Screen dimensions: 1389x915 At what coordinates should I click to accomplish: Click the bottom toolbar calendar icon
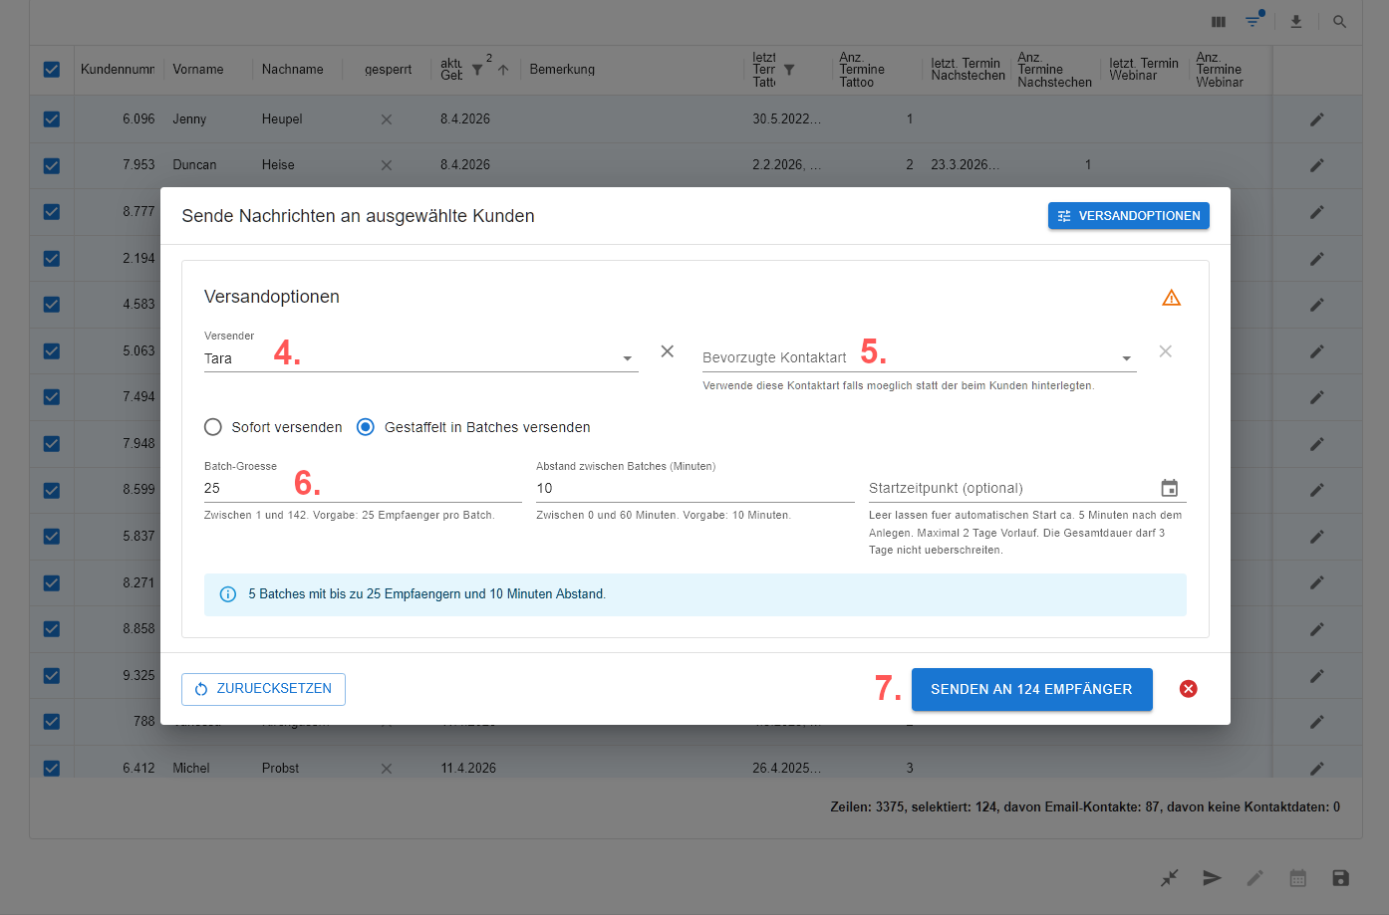pyautogui.click(x=1297, y=878)
